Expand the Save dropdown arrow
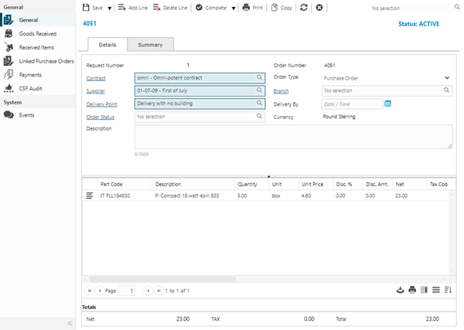Image resolution: width=464 pixels, height=330 pixels. (110, 8)
